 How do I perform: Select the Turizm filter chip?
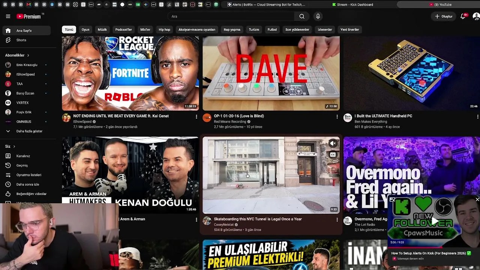(254, 30)
